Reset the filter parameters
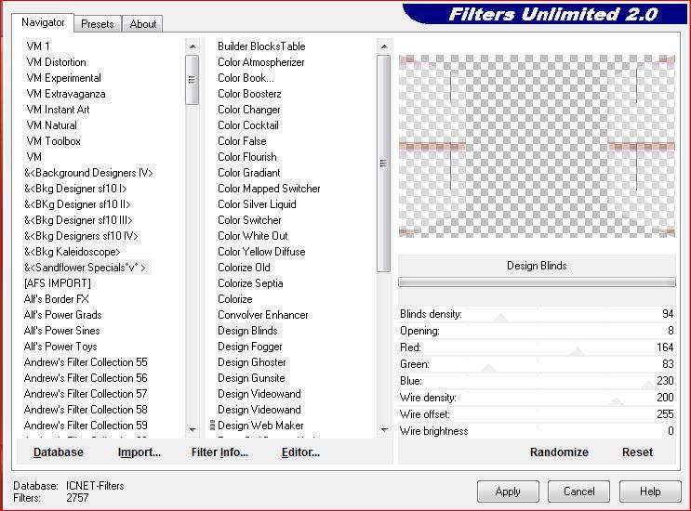The image size is (691, 511). (x=637, y=452)
